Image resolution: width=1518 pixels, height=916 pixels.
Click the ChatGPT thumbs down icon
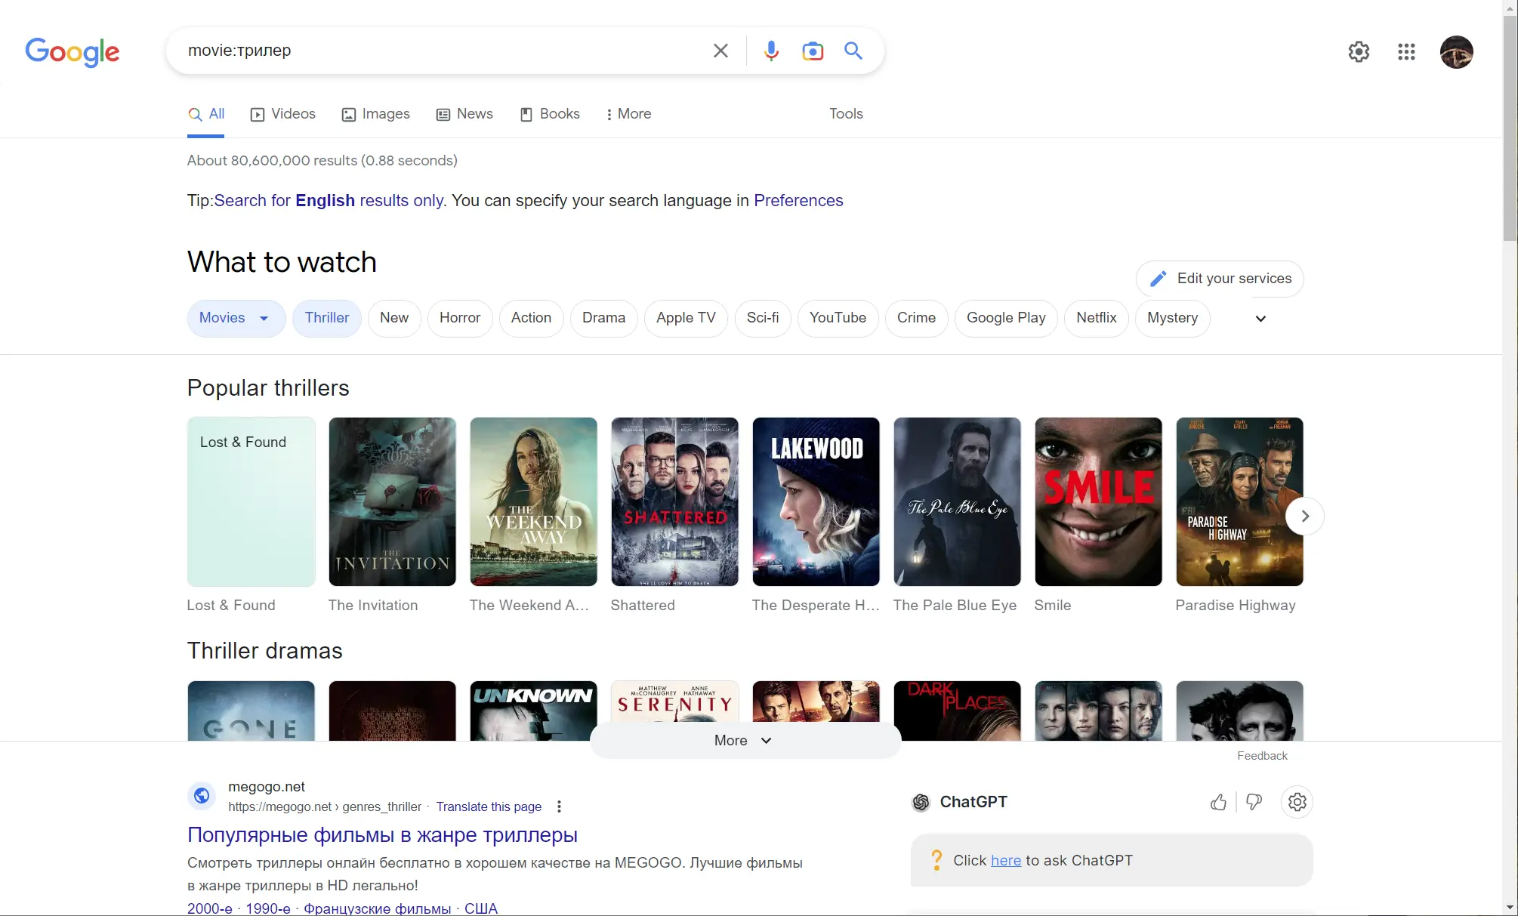click(x=1254, y=802)
